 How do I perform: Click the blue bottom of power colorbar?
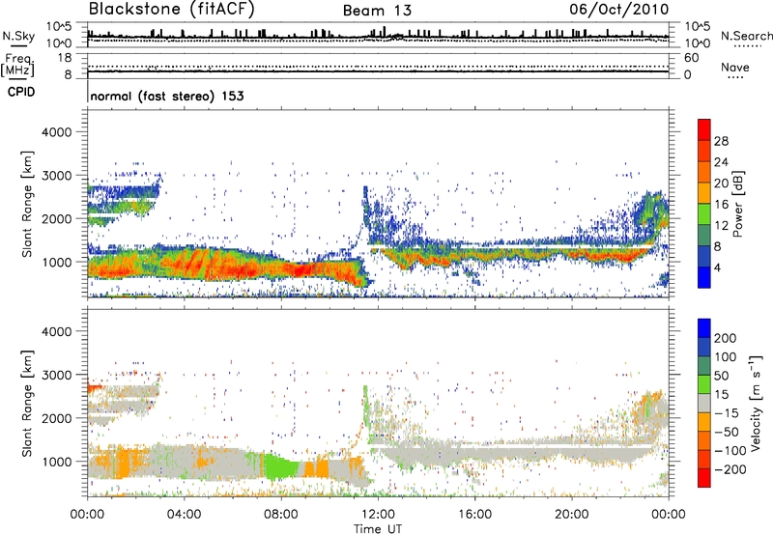704,277
